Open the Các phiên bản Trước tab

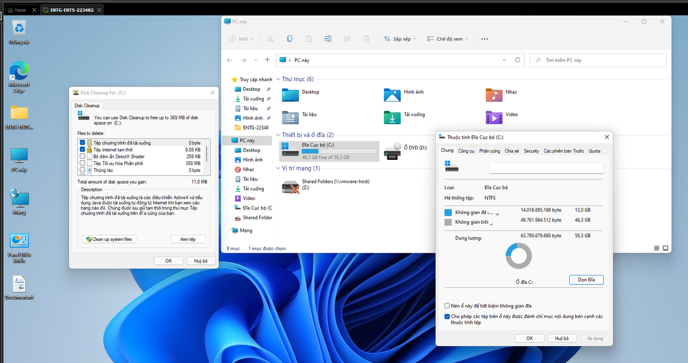click(563, 151)
